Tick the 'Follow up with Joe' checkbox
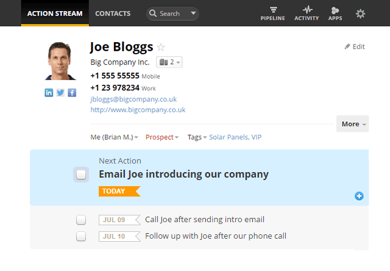Screen dimensions: 390x271 pyautogui.click(x=81, y=236)
